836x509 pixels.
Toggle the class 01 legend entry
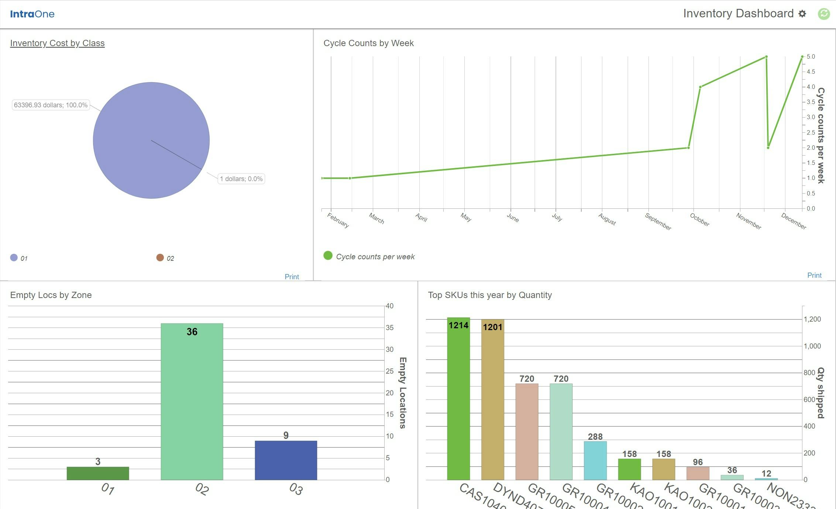tap(18, 258)
